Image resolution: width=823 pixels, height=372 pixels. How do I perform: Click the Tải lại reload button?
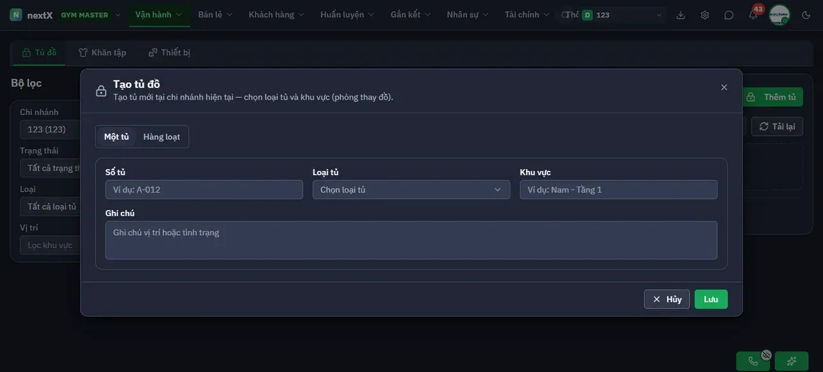pyautogui.click(x=777, y=127)
